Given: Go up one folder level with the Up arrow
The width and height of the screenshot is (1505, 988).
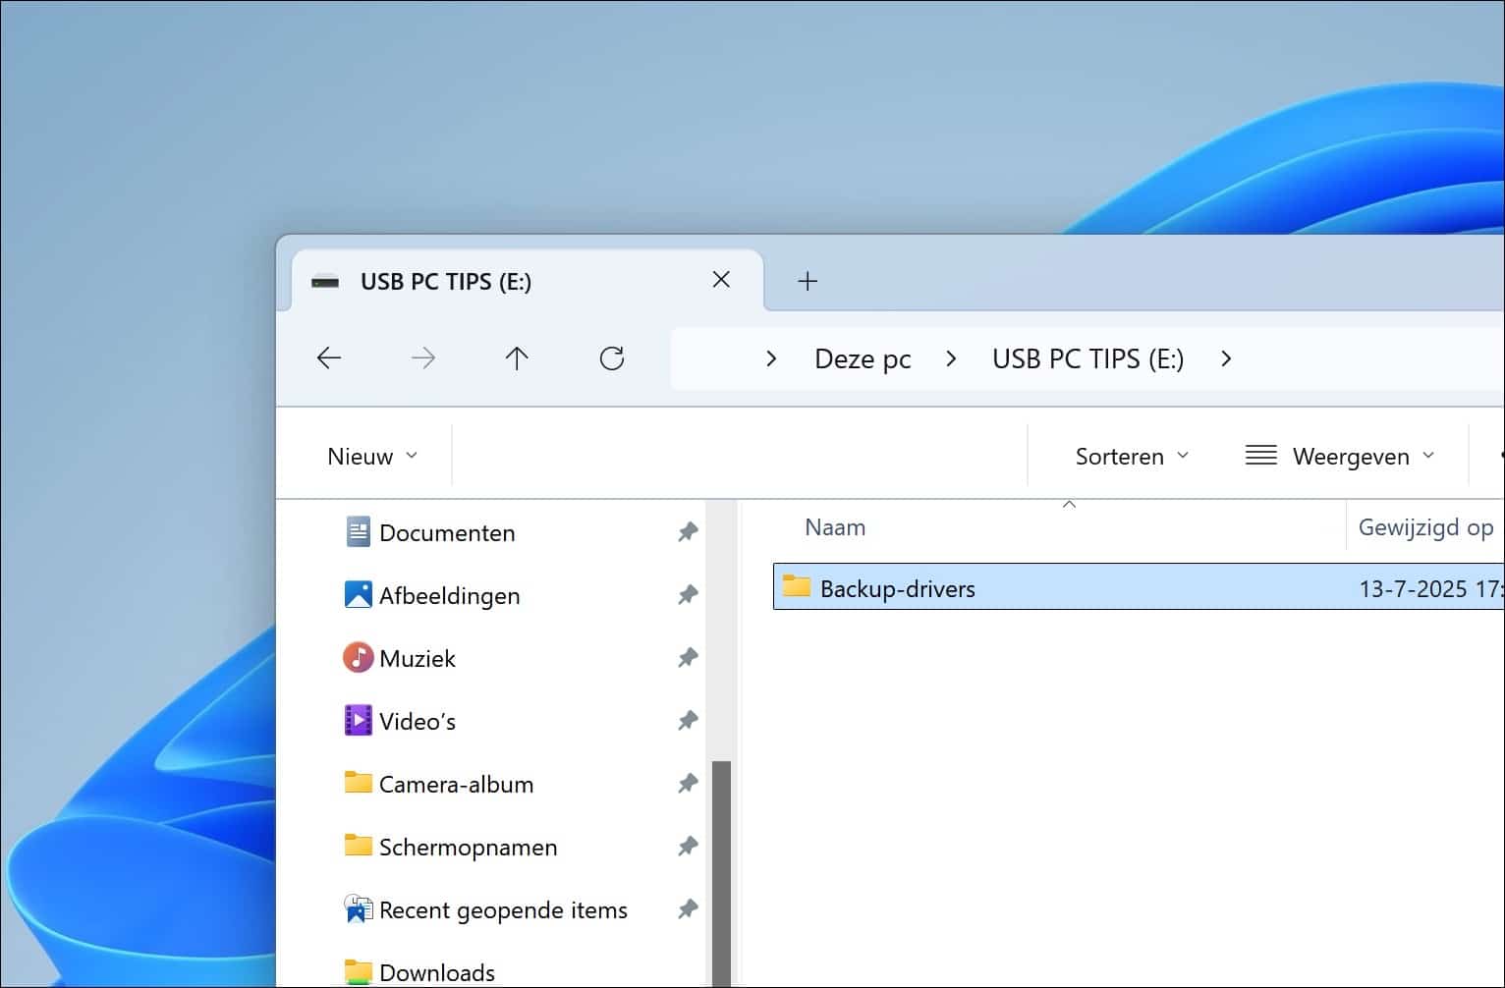Looking at the screenshot, I should pos(517,357).
